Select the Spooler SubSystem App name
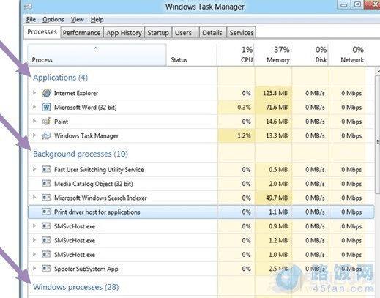 click(x=86, y=269)
